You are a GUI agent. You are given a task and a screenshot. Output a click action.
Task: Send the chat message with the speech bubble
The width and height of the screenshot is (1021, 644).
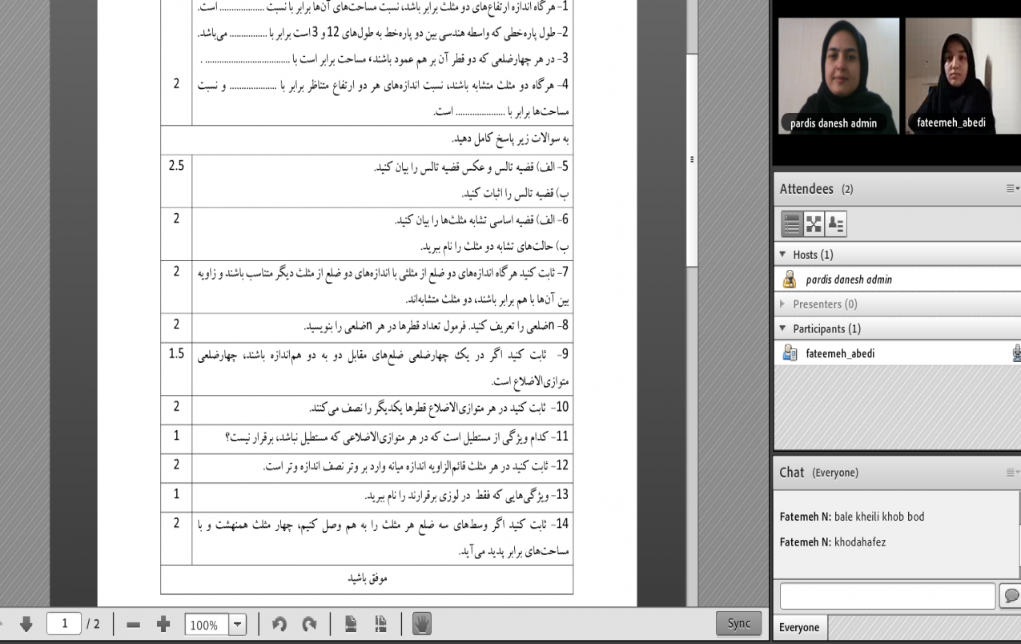click(1011, 596)
